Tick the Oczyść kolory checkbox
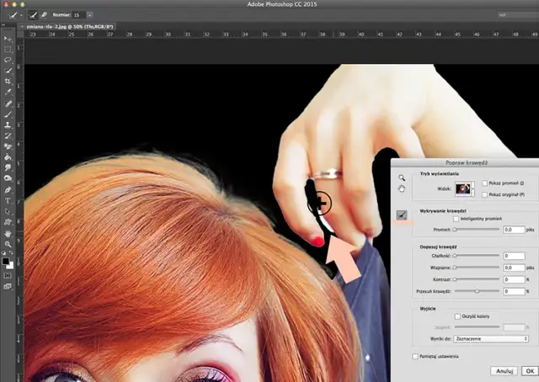This screenshot has height=382, width=539. 457,316
